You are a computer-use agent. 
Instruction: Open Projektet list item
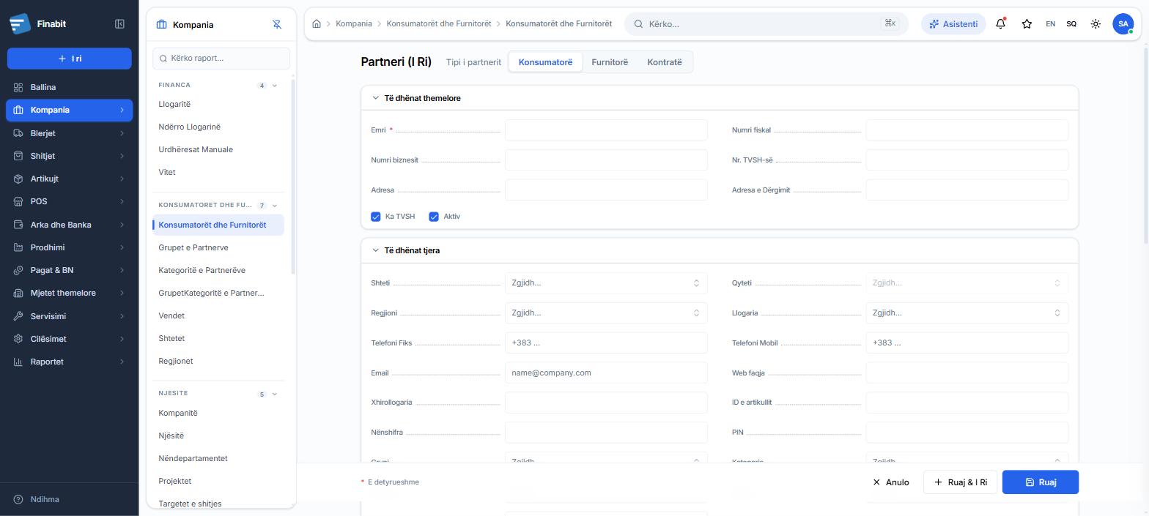tap(218, 482)
